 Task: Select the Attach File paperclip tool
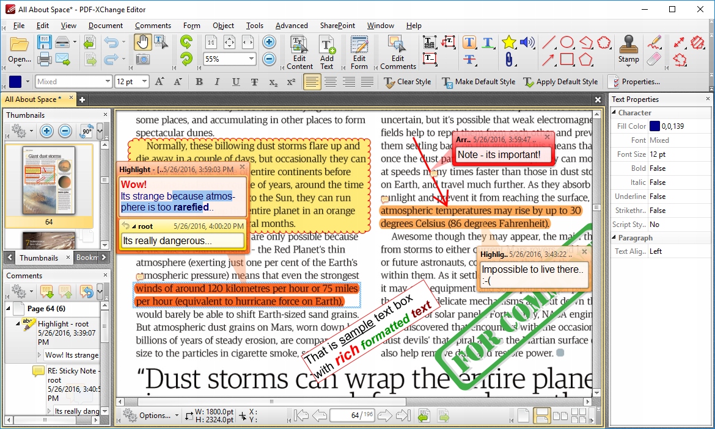508,59
